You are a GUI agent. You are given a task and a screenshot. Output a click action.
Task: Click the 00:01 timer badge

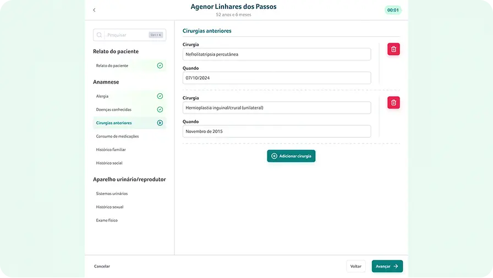393,10
